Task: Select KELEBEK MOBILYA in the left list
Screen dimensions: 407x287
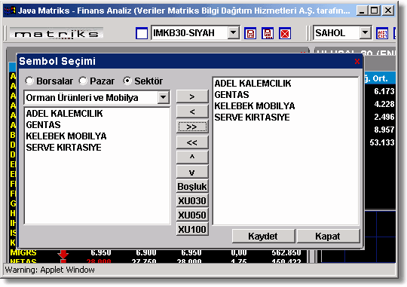Action: (x=66, y=136)
